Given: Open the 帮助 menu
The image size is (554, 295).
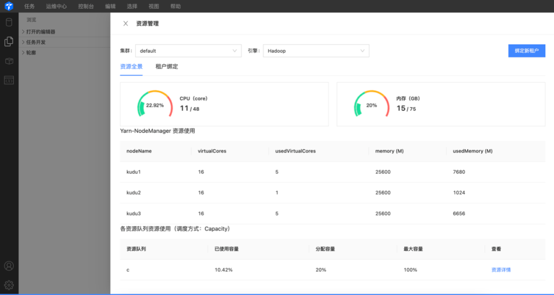Looking at the screenshot, I should 175,6.
